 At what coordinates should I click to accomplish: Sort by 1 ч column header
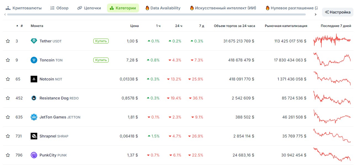coord(158,26)
